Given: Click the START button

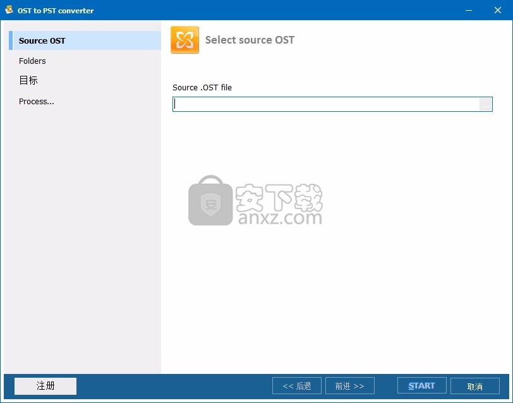Looking at the screenshot, I should (422, 386).
